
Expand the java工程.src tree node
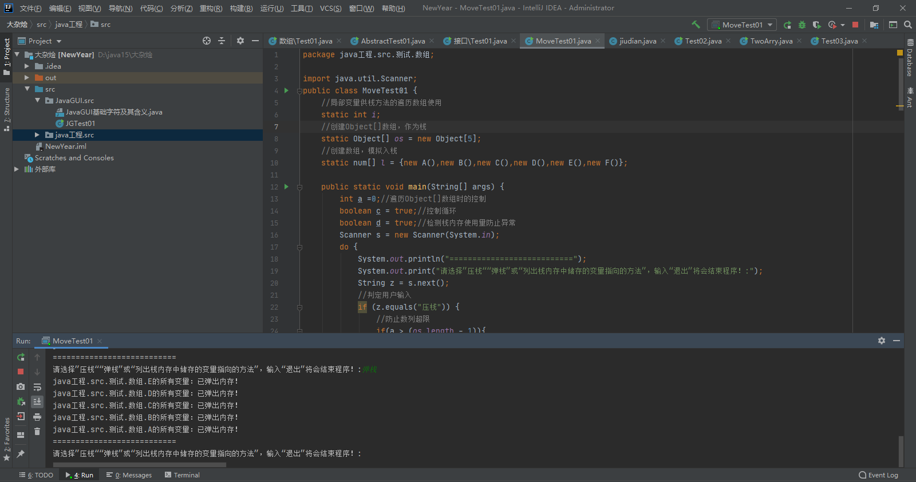pos(37,135)
